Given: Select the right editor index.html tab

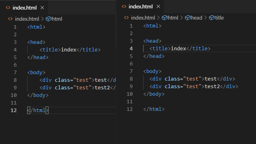Looking at the screenshot, I should point(140,6).
